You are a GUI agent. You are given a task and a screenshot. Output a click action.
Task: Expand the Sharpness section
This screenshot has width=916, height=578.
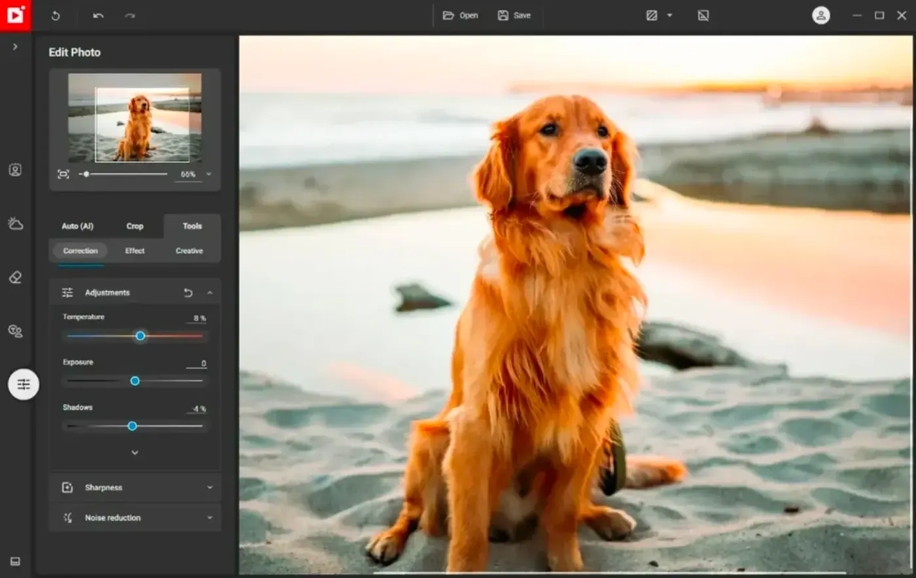click(209, 488)
